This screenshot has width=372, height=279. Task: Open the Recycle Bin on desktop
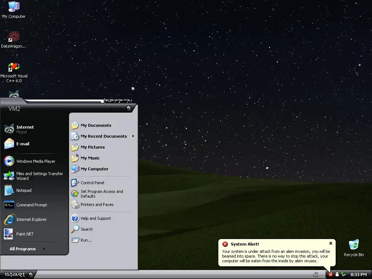click(354, 248)
